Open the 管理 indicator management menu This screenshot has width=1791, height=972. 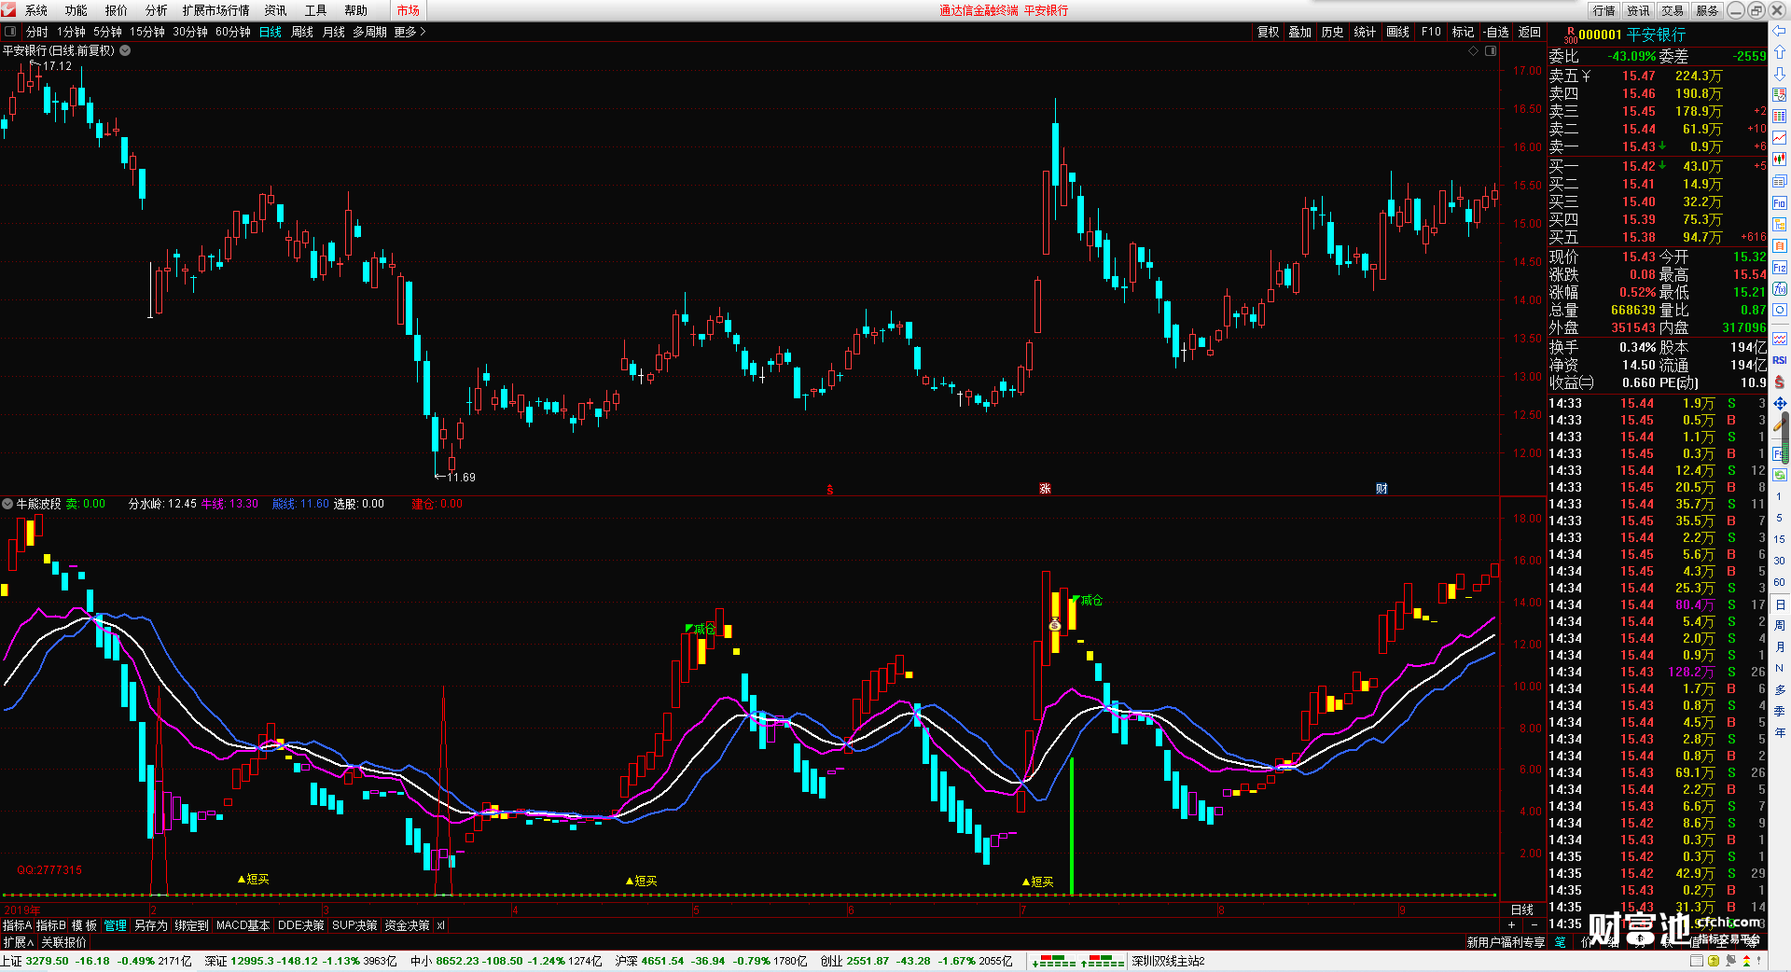[115, 925]
